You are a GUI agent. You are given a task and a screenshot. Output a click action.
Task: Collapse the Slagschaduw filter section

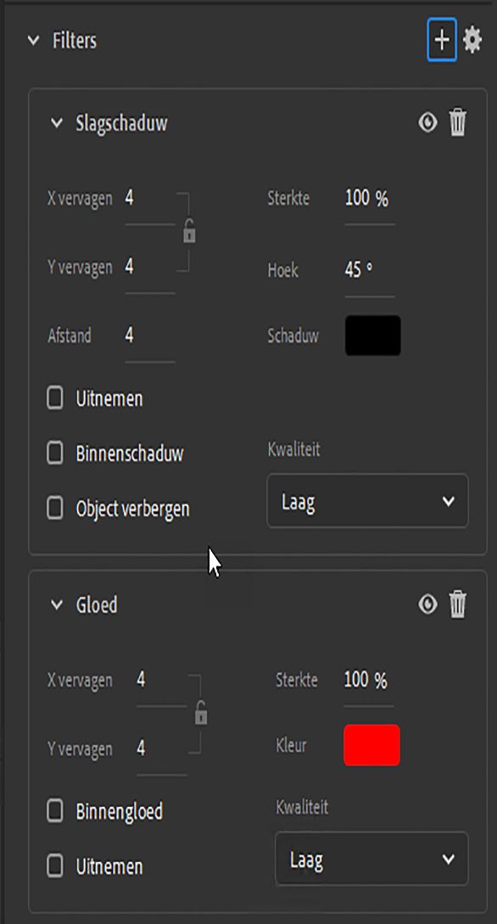56,122
